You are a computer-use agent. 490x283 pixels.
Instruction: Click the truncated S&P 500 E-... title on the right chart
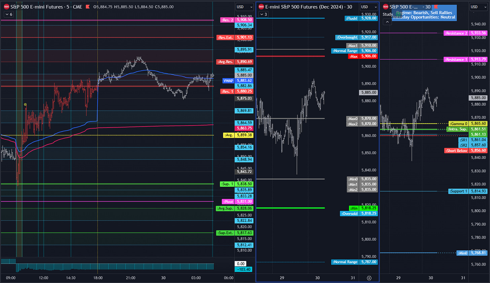point(404,7)
